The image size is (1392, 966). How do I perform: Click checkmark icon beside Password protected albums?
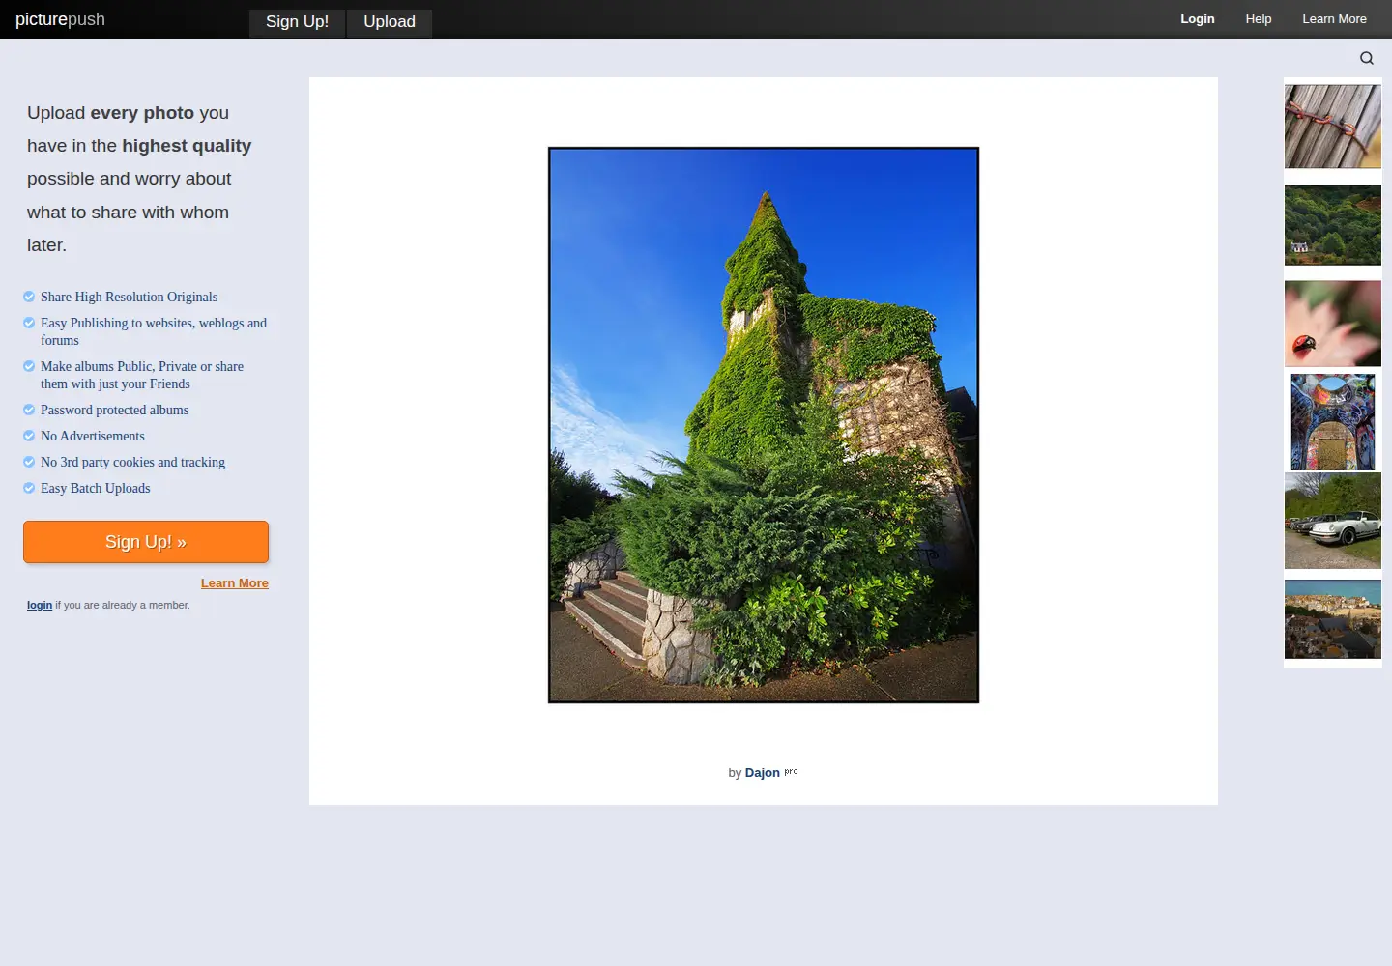(x=29, y=410)
